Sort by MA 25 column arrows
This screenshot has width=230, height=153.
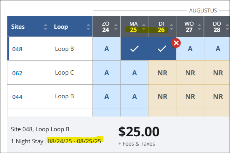(x=144, y=27)
